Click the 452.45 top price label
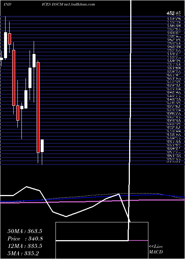 click(x=174, y=13)
